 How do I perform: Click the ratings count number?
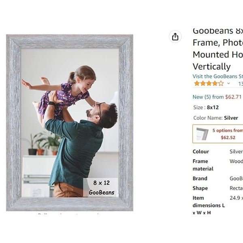(241, 84)
